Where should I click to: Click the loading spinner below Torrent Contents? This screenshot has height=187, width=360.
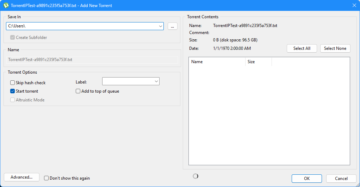(195, 176)
